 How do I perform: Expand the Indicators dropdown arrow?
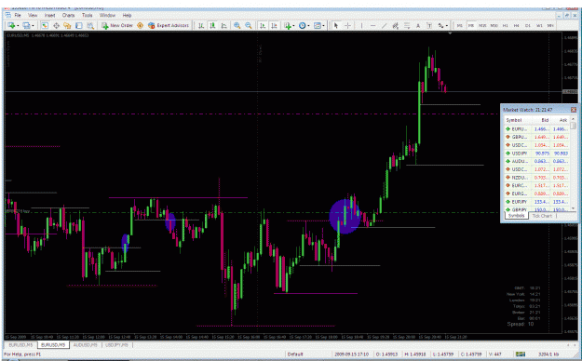point(293,26)
